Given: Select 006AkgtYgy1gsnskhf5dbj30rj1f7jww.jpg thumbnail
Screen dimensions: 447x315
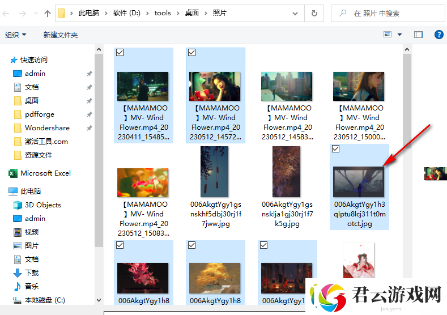Looking at the screenshot, I should 214,172.
